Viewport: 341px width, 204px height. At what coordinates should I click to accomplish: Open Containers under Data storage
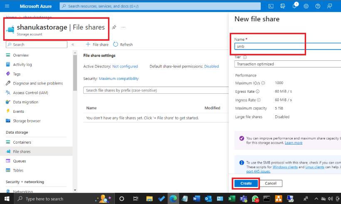(22, 142)
